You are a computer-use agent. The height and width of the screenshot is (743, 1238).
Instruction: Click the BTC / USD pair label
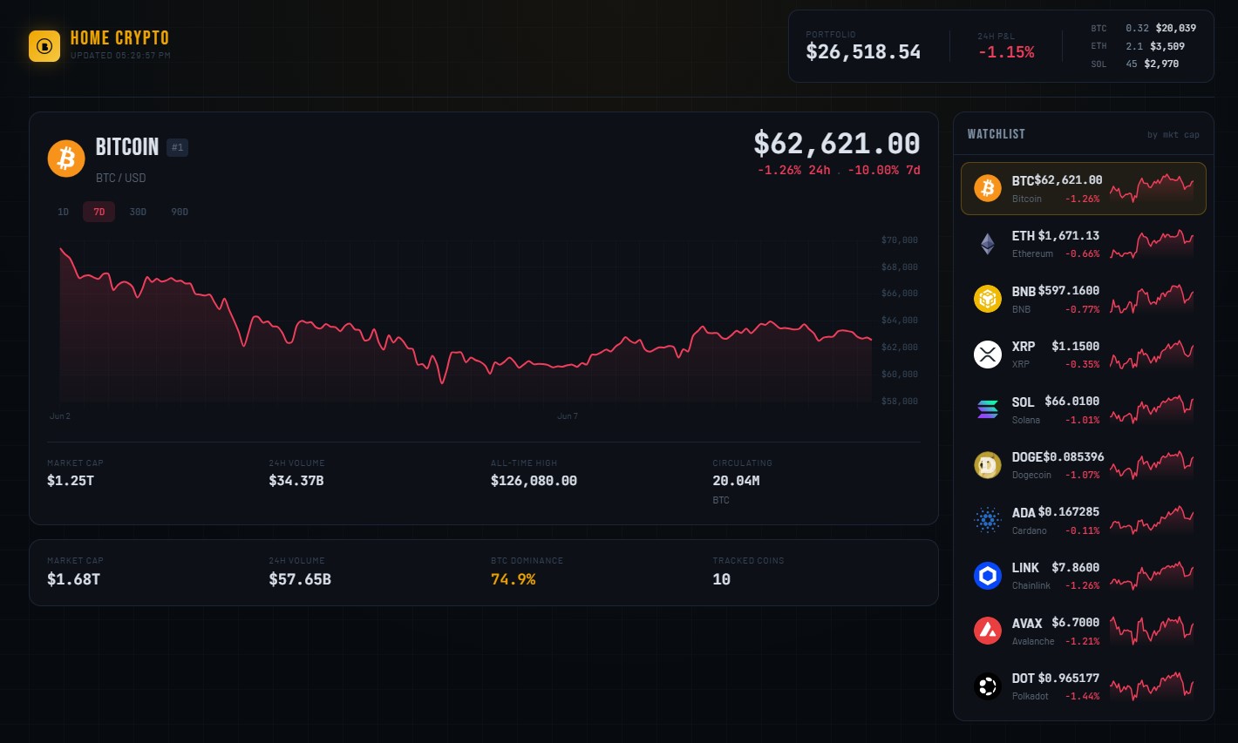tap(121, 178)
